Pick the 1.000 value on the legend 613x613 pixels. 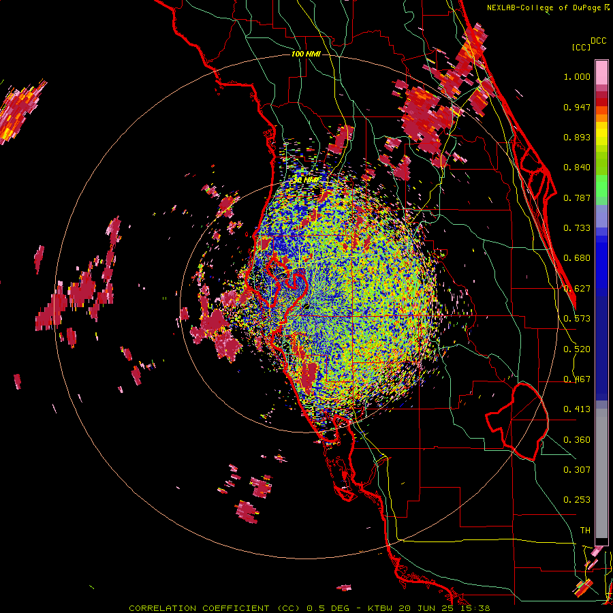(577, 76)
